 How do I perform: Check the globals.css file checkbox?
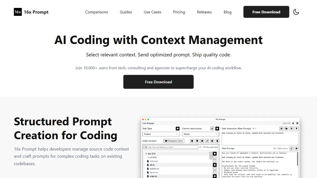pos(215,169)
